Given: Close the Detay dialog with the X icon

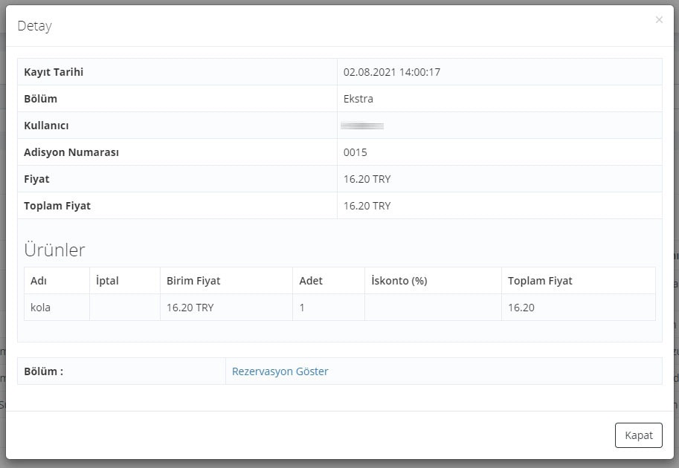Looking at the screenshot, I should pyautogui.click(x=659, y=20).
